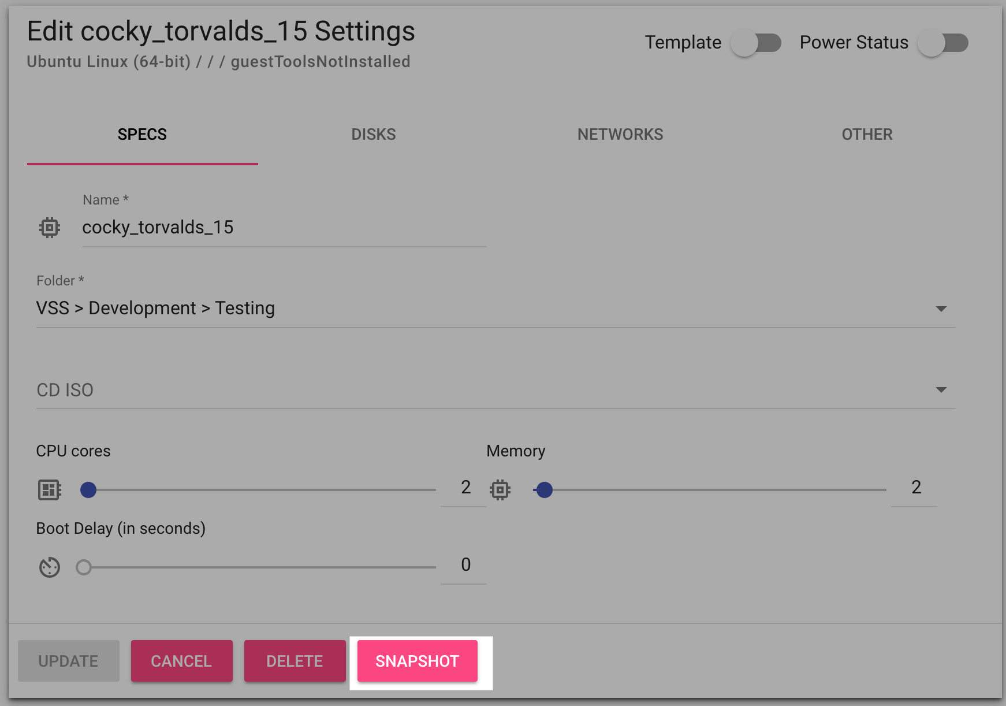Click the Boot Delay value field

click(x=464, y=565)
